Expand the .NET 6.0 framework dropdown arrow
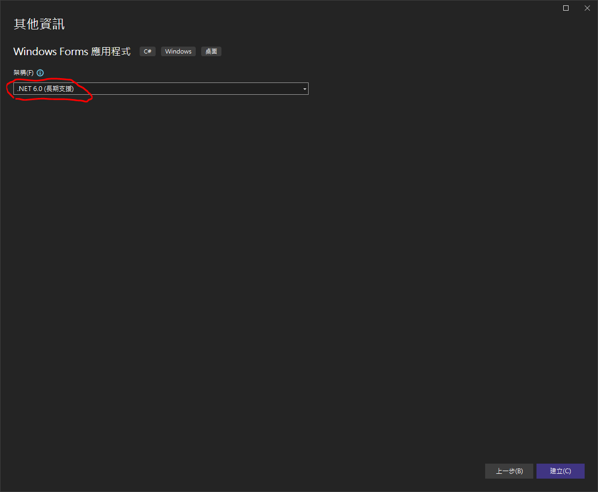This screenshot has height=492, width=598. click(305, 89)
